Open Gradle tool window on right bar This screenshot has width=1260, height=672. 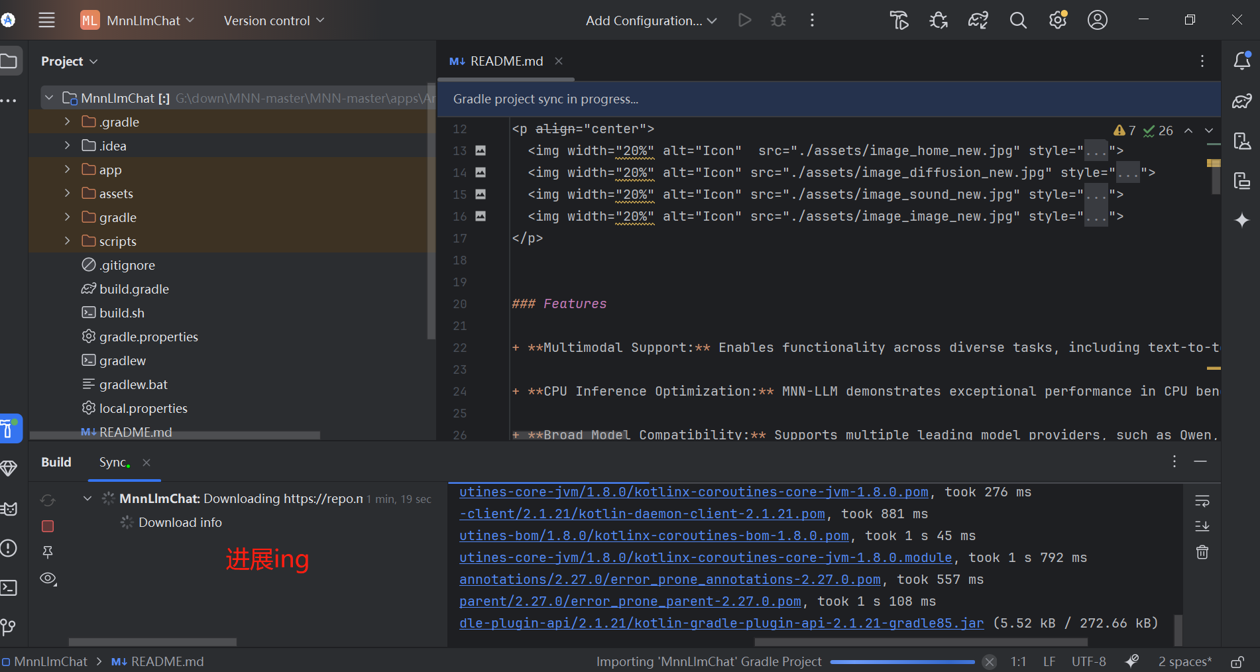click(x=1242, y=101)
